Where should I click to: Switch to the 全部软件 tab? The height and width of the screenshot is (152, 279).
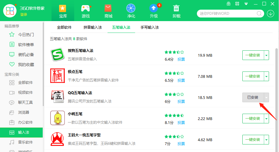[64, 27]
